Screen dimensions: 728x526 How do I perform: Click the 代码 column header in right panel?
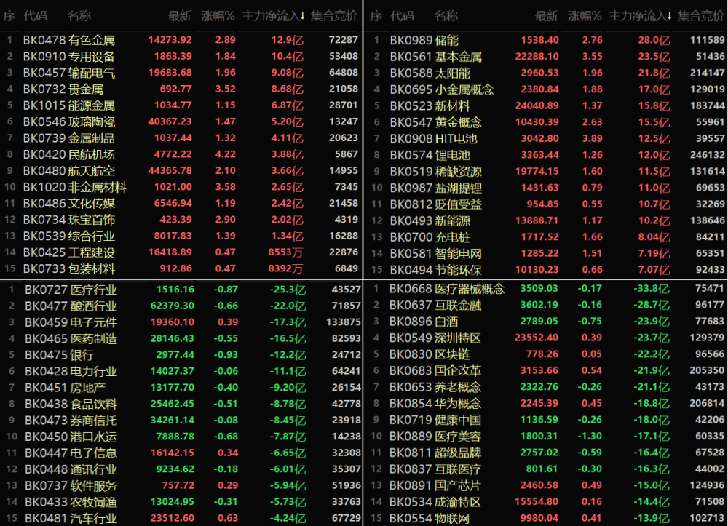coord(402,16)
